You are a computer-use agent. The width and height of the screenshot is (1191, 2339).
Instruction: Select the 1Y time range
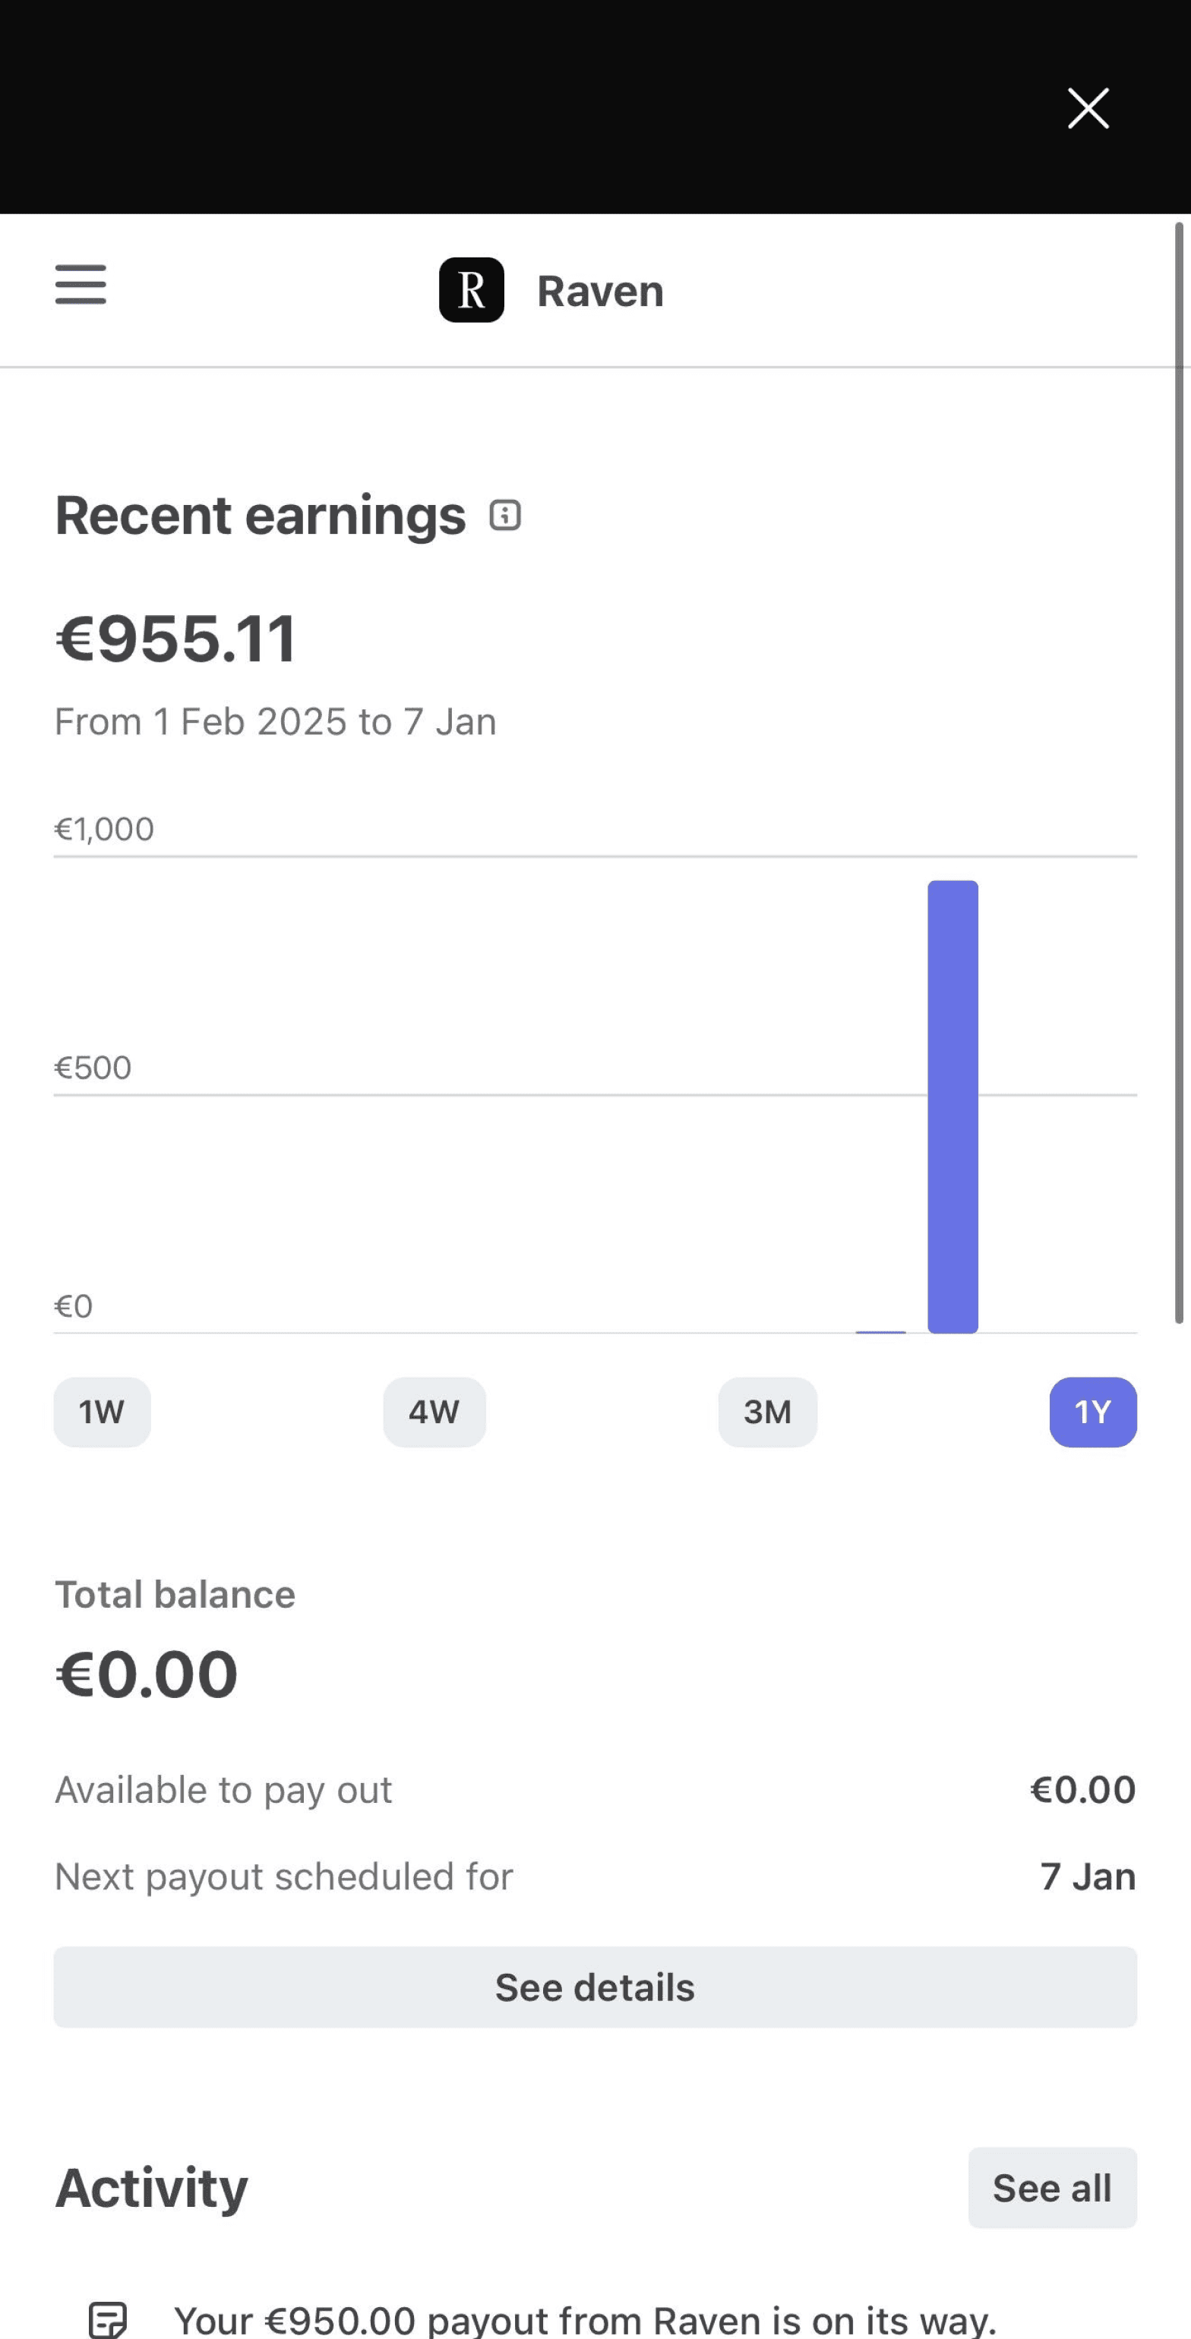tap(1093, 1412)
